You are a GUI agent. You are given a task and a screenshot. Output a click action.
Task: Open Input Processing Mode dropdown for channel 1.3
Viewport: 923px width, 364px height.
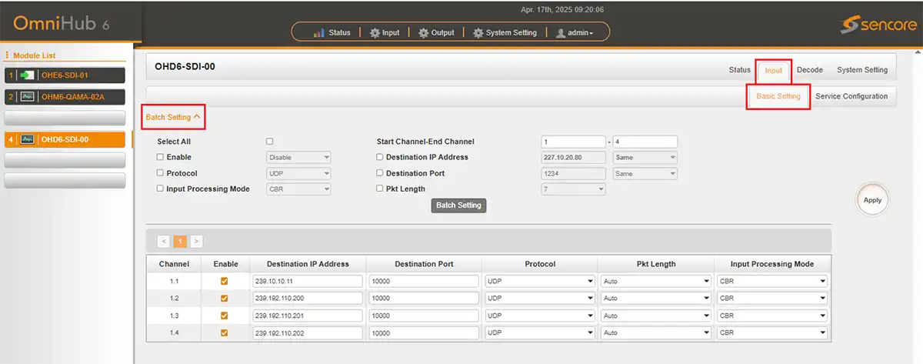(x=772, y=316)
